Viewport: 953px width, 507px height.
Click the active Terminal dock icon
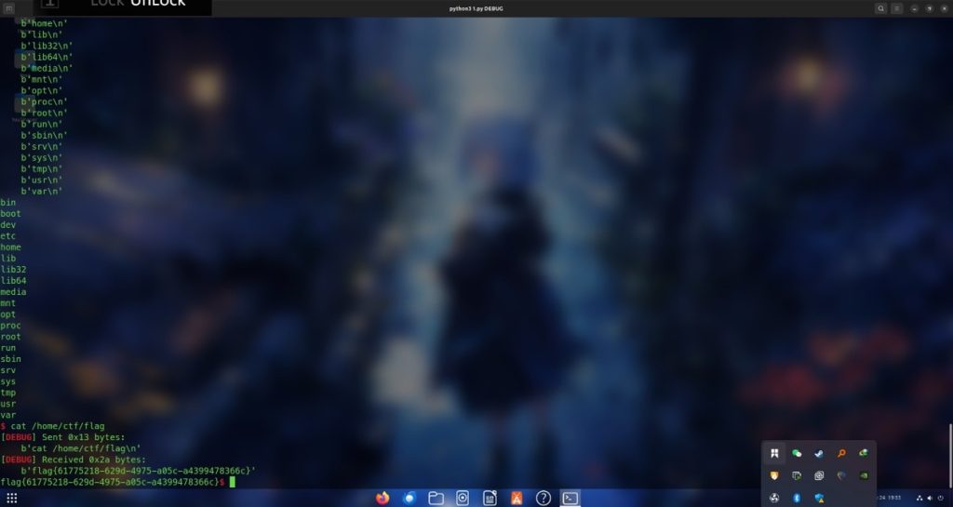click(570, 498)
